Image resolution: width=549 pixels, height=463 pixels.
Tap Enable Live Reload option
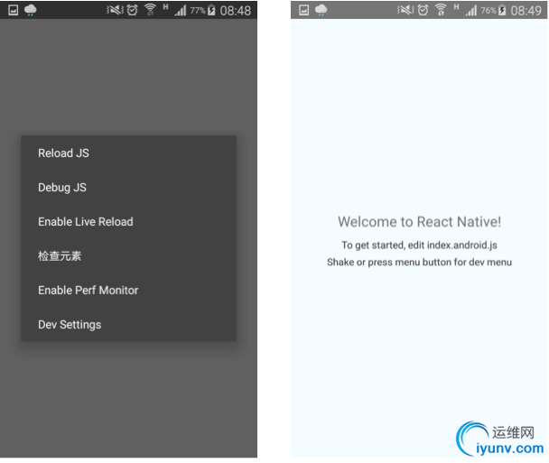pos(128,221)
